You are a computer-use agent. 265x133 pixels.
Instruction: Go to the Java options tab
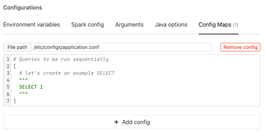click(171, 24)
